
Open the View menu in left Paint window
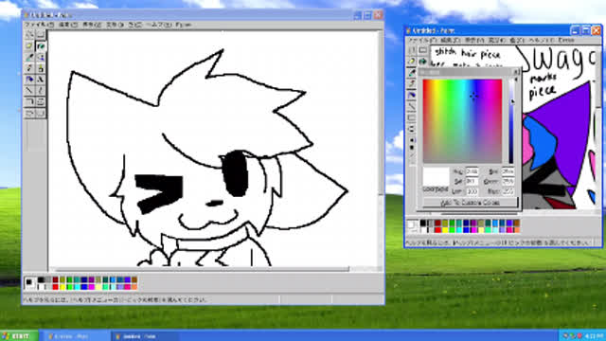[92, 25]
